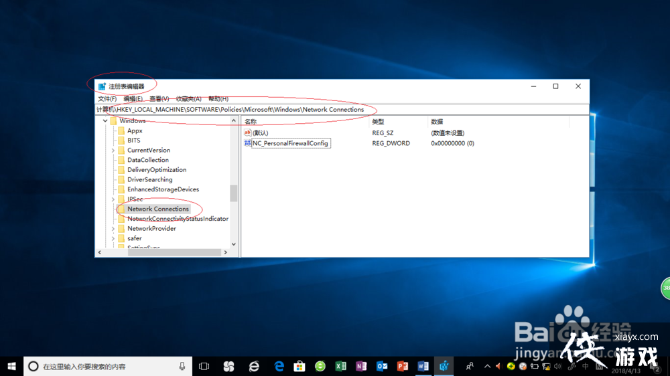670x376 pixels.
Task: Launch Internet Explorer from taskbar
Action: 254,366
